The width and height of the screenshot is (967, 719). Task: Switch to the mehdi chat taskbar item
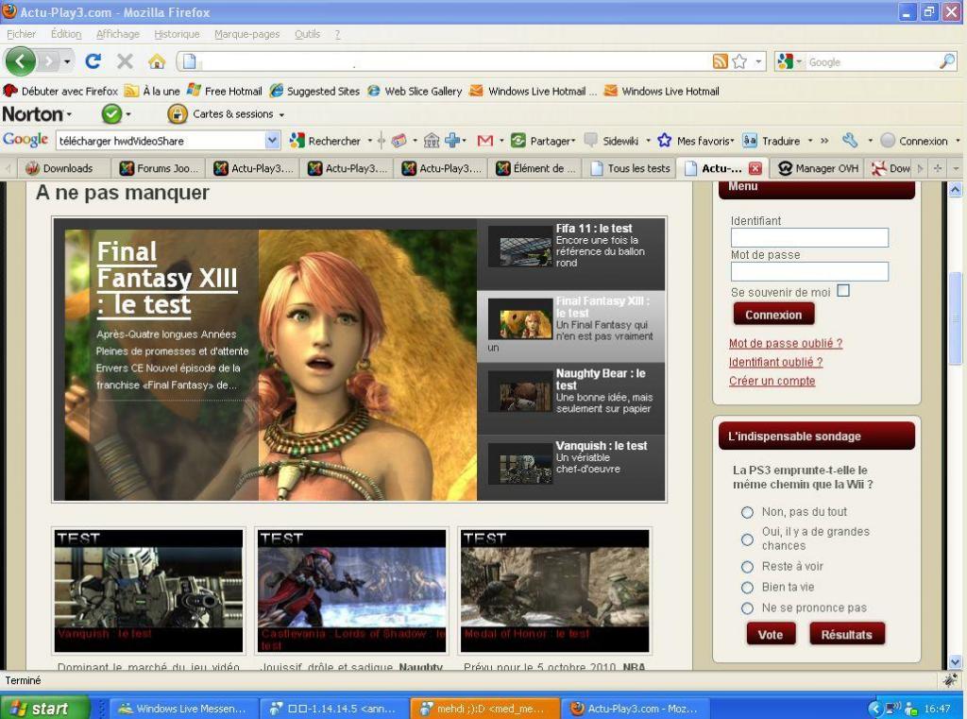484,709
